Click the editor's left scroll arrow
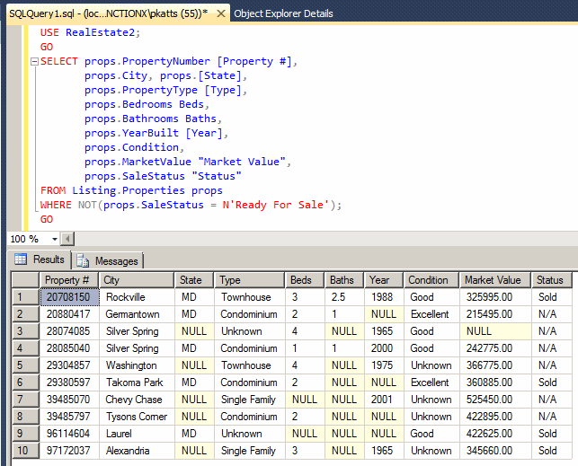This screenshot has height=466, width=578. (67, 239)
